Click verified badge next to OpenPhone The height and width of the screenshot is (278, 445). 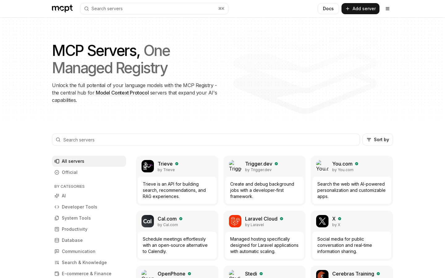189,274
